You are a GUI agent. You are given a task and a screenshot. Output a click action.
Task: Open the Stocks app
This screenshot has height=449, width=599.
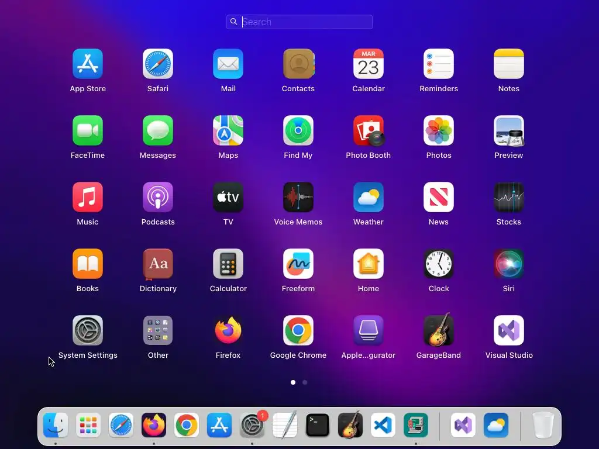tap(509, 197)
